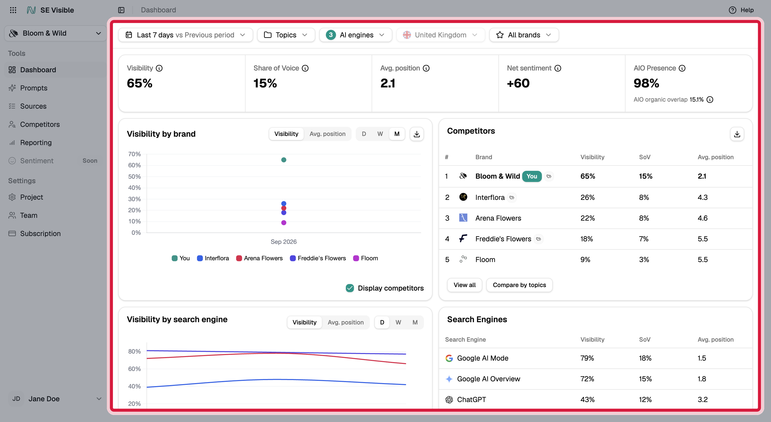Click AIO organic overlap info icon

pos(710,100)
